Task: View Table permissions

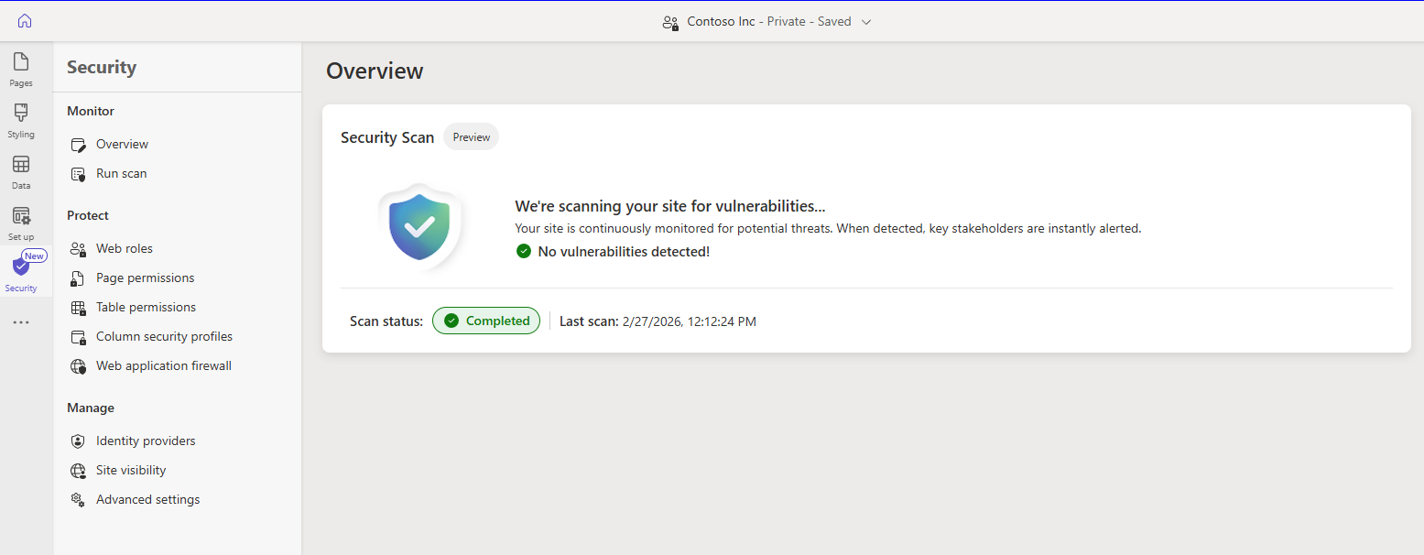Action: tap(145, 307)
